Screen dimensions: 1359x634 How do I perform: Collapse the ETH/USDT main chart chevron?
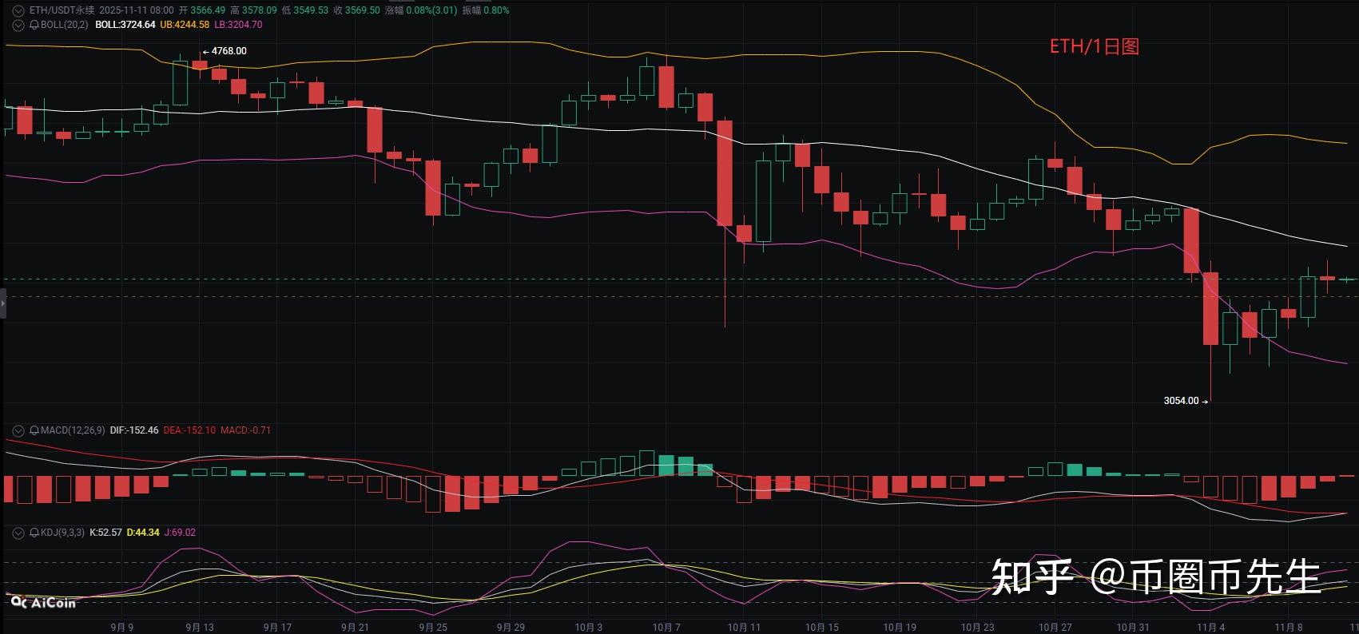[x=18, y=10]
